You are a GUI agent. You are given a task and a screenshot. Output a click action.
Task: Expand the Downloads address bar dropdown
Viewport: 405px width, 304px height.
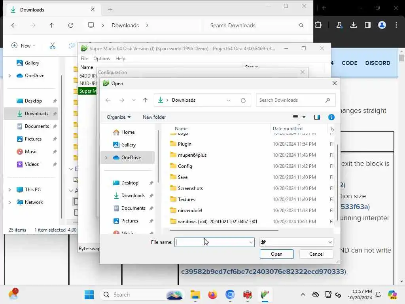click(x=229, y=100)
